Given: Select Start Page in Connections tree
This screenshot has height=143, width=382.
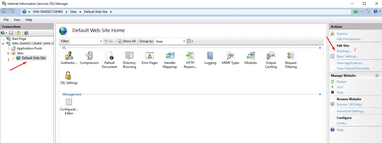Looking at the screenshot, I should (19, 39).
